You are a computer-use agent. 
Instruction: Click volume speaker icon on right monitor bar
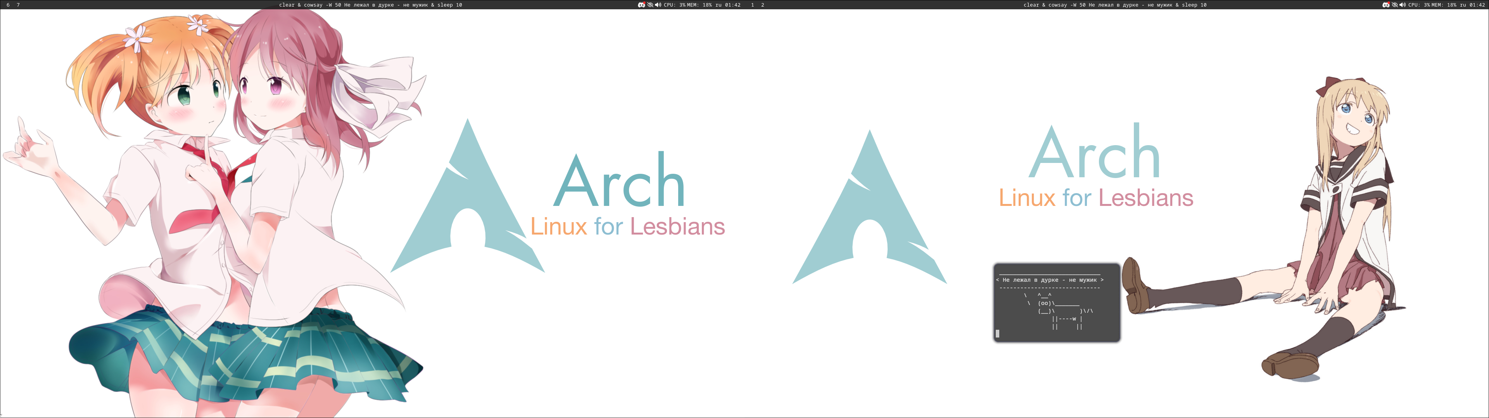coord(1402,5)
